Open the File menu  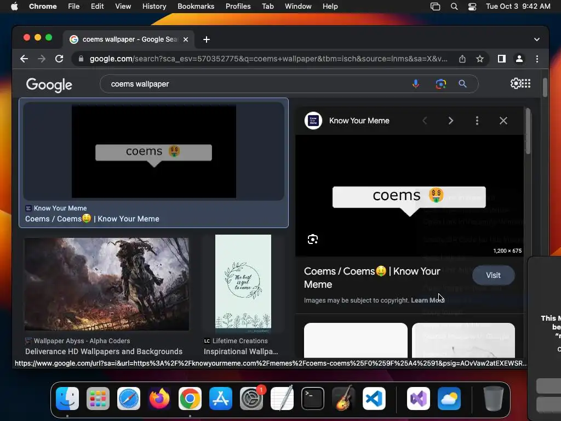(x=74, y=7)
